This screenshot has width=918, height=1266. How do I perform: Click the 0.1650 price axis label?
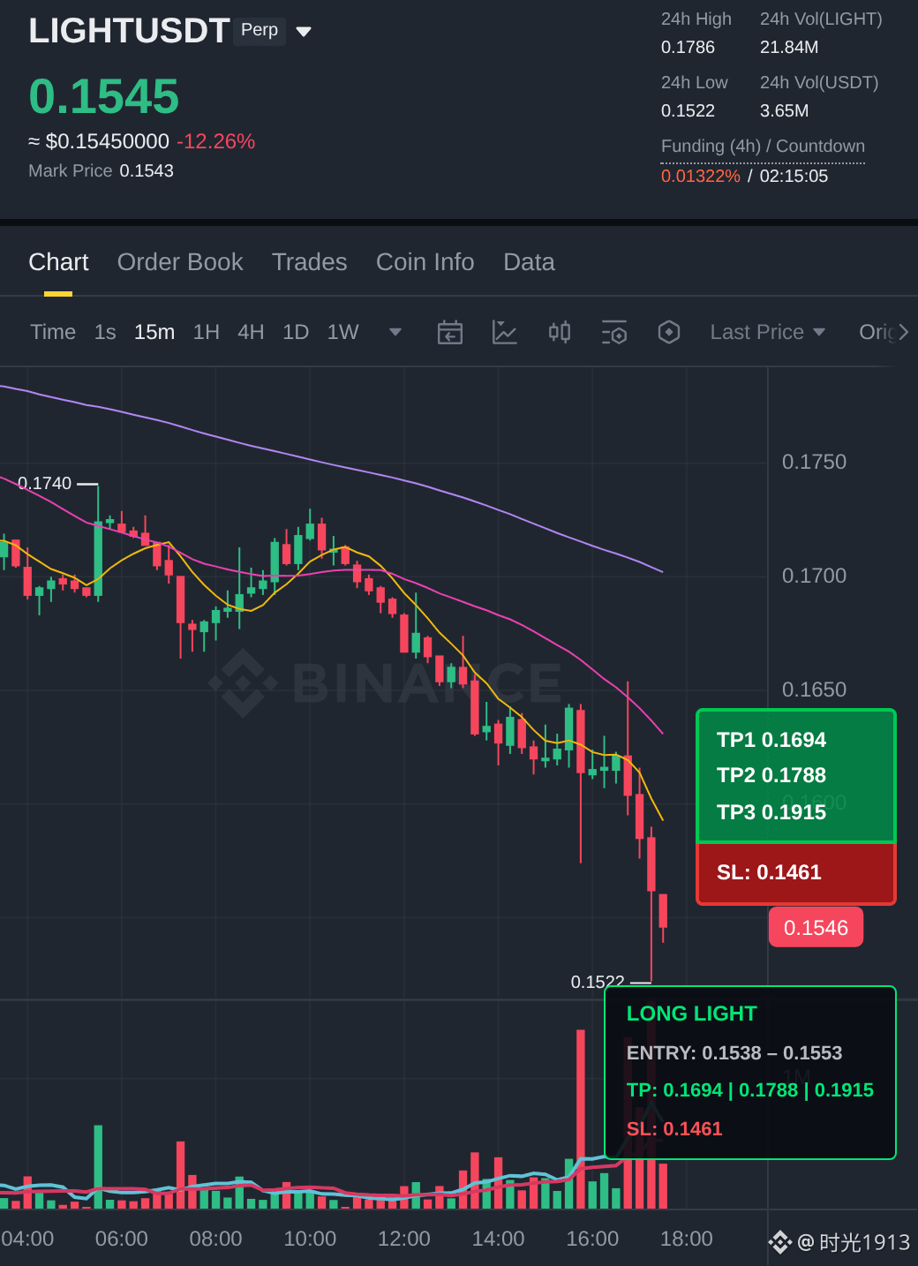click(814, 690)
